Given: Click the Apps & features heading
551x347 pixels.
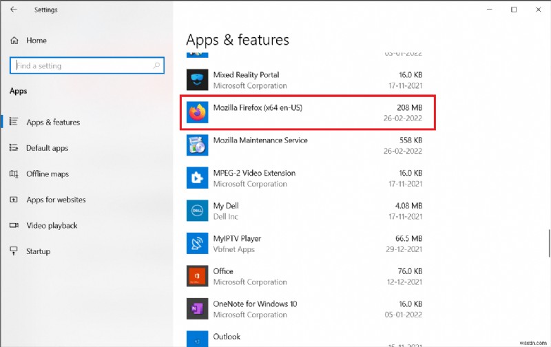Looking at the screenshot, I should (238, 40).
